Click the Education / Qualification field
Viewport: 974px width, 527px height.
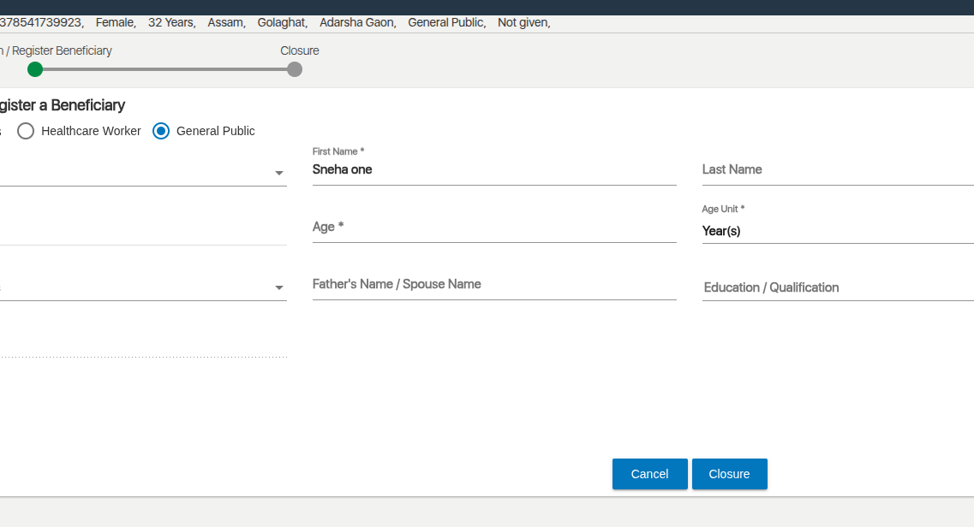(x=836, y=287)
